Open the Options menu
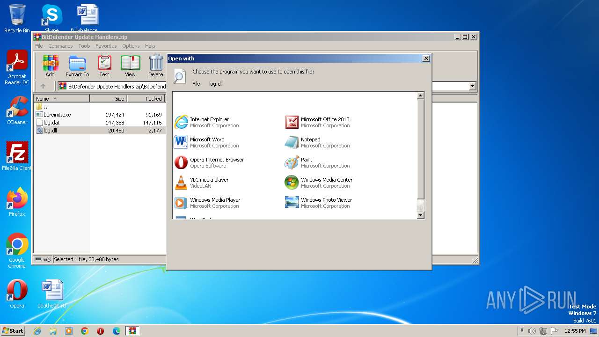 [x=131, y=46]
